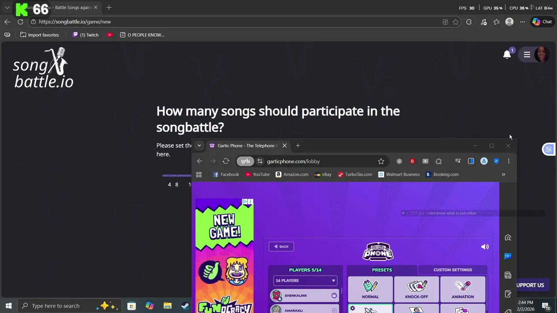
Task: Open Copilot Chat in Edge
Action: 542,22
